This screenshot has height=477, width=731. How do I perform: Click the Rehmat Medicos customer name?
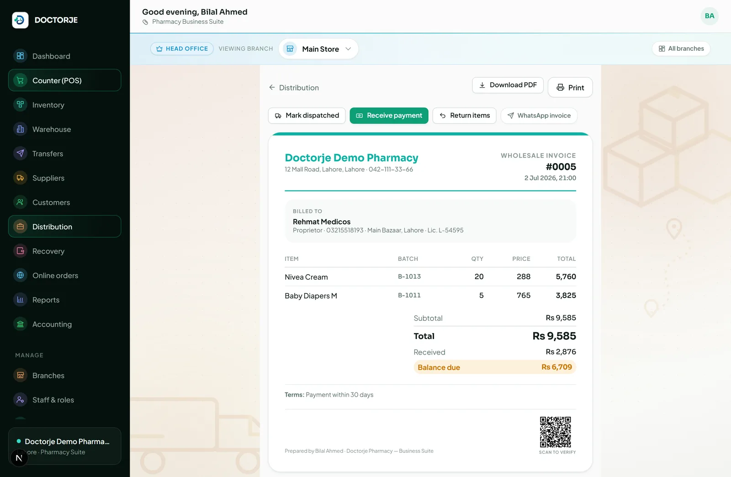pyautogui.click(x=322, y=222)
